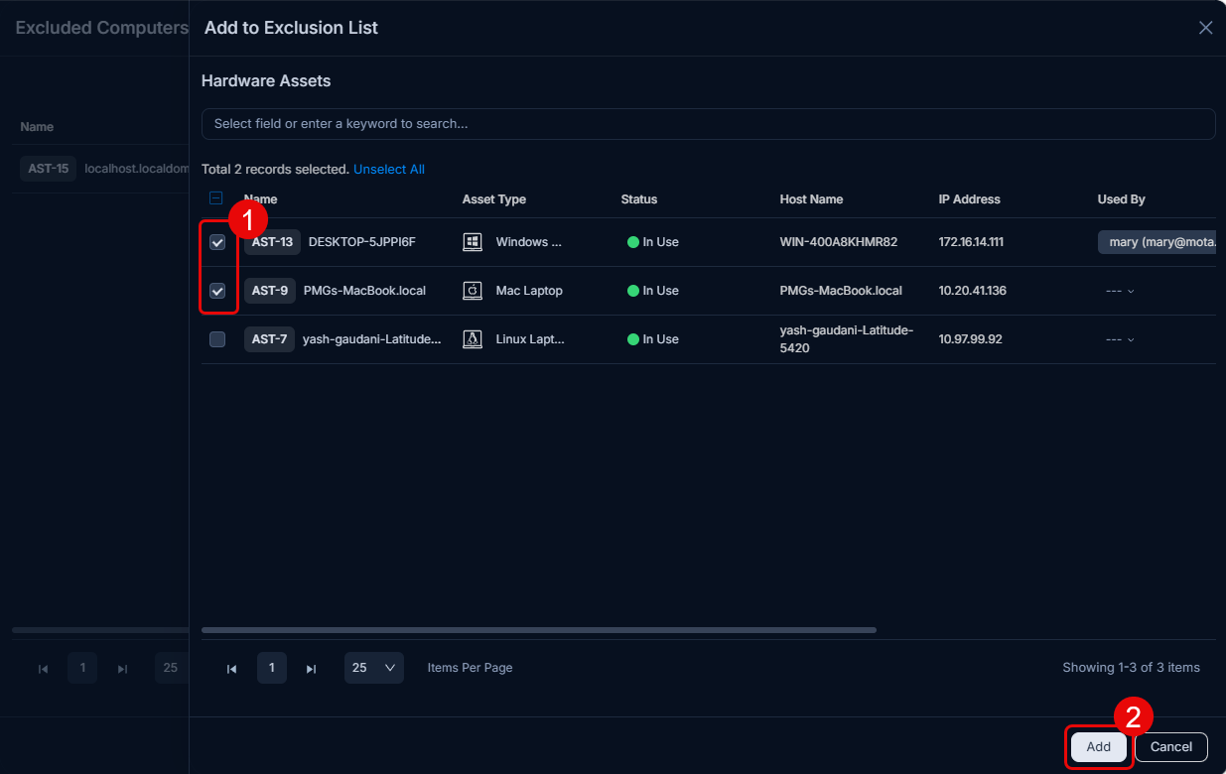1226x774 pixels.
Task: Click IP address 10.20.41.136
Action: point(973,291)
